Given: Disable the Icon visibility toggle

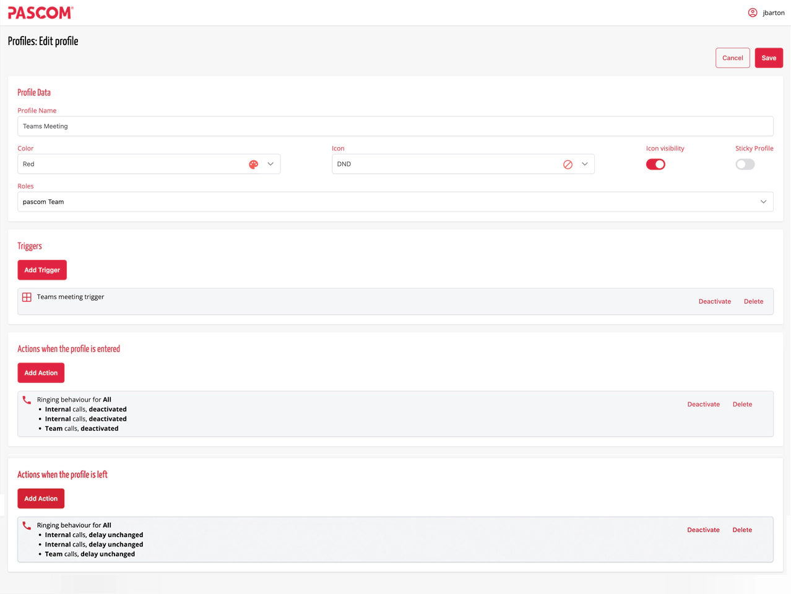Looking at the screenshot, I should click(655, 164).
